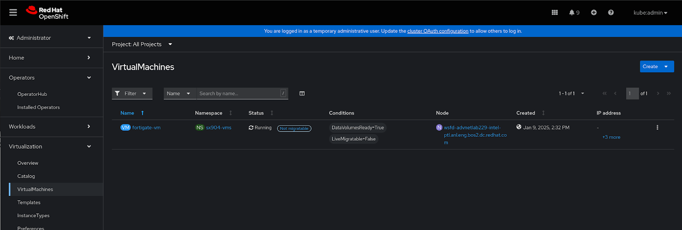Click the quick create plus icon

pos(594,13)
